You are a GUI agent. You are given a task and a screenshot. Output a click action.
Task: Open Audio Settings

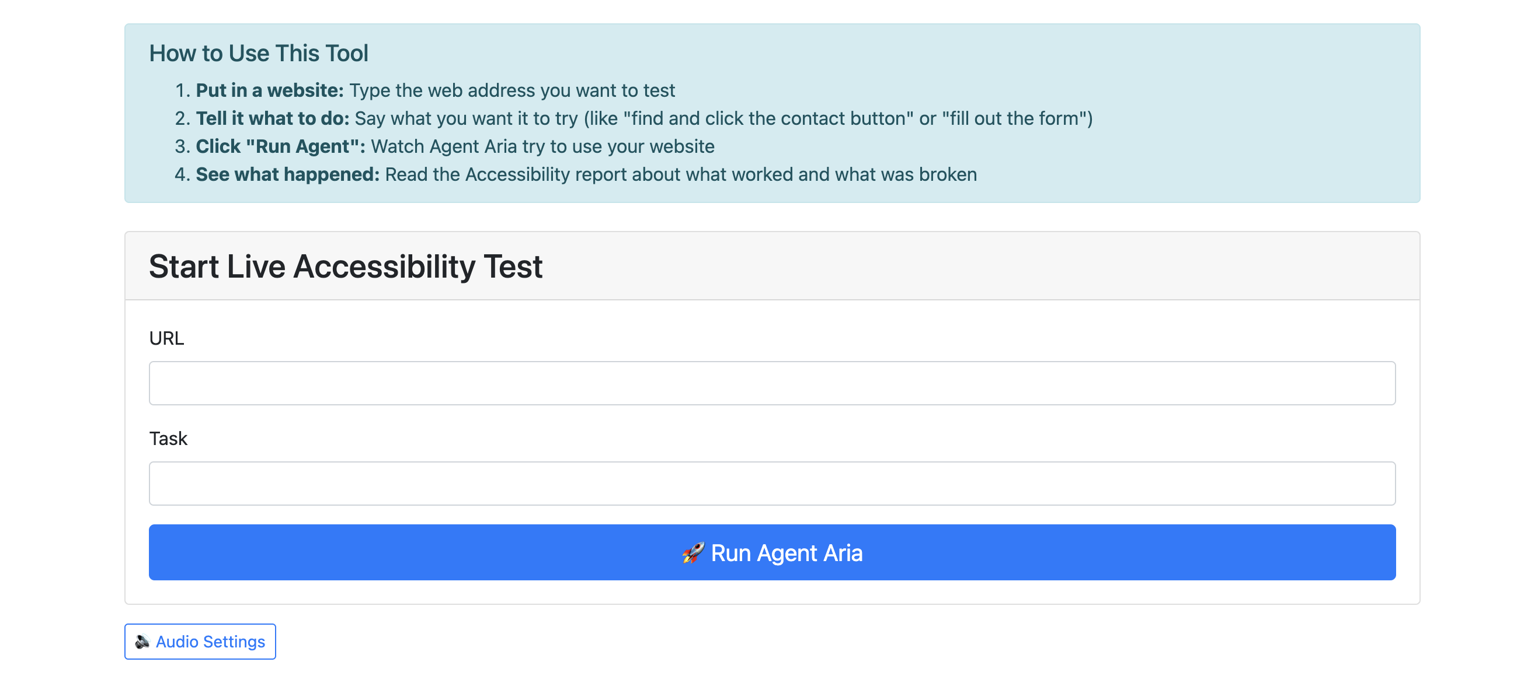click(200, 641)
